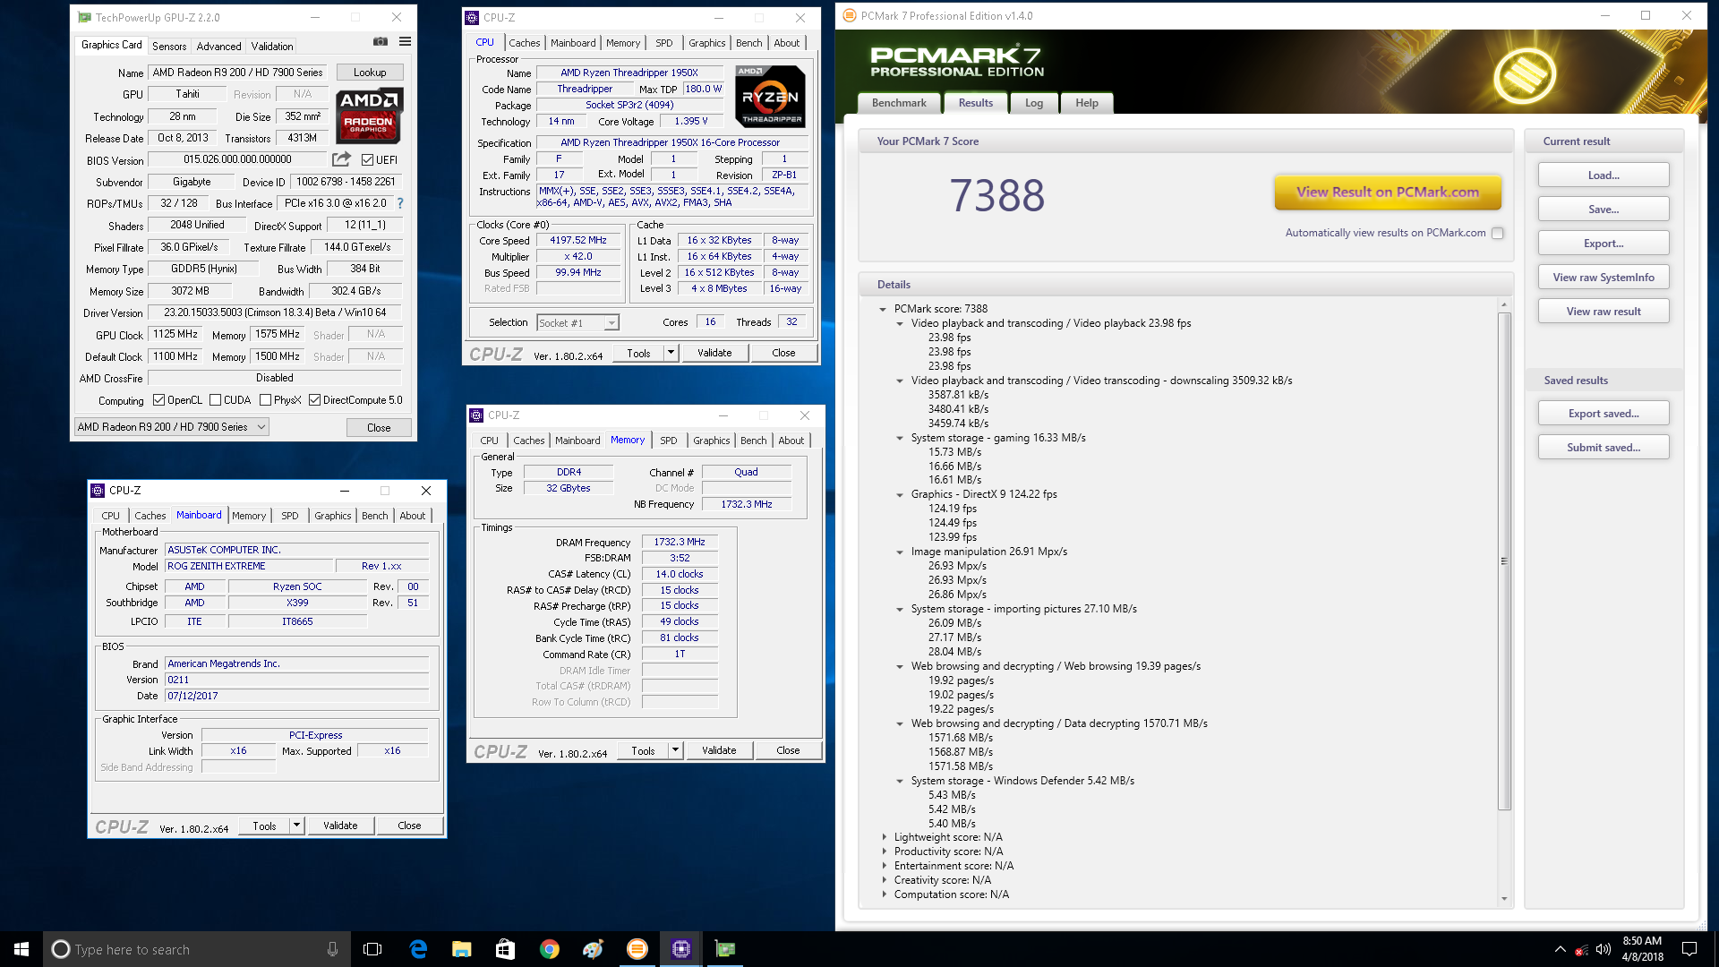1719x967 pixels.
Task: Open the Help tab in PCMark 7
Action: click(x=1087, y=103)
